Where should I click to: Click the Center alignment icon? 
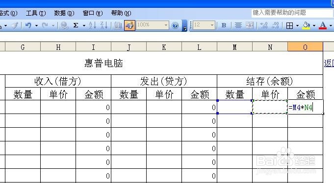(238, 25)
